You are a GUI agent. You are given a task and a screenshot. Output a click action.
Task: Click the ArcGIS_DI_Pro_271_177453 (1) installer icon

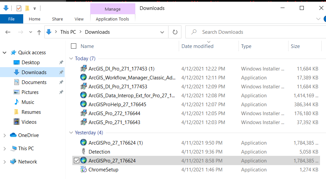[84, 68]
